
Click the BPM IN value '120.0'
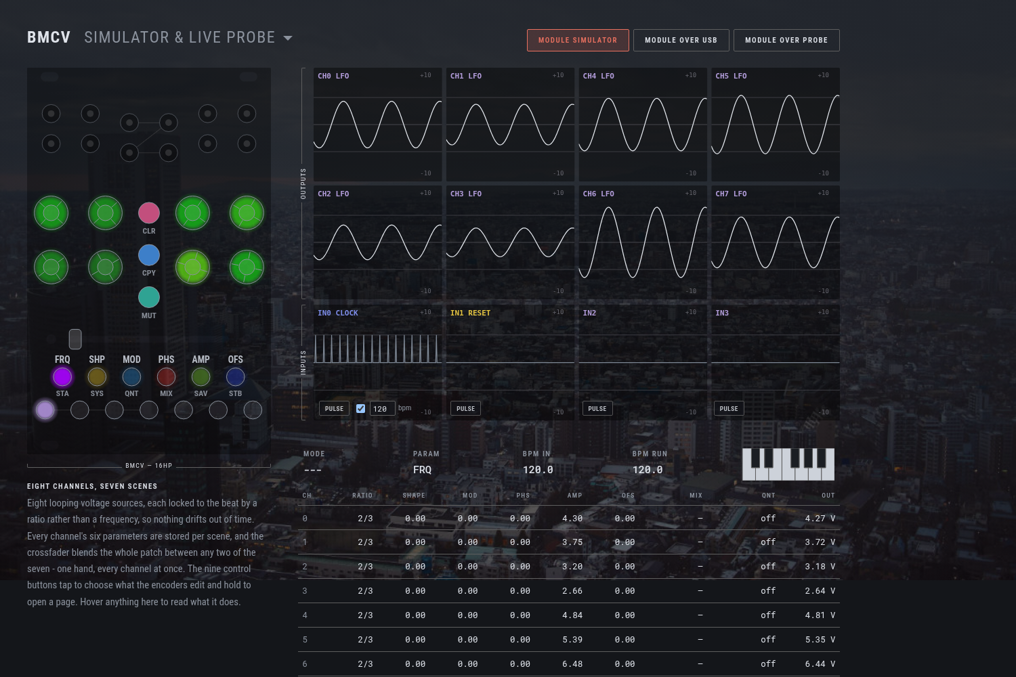(x=538, y=470)
